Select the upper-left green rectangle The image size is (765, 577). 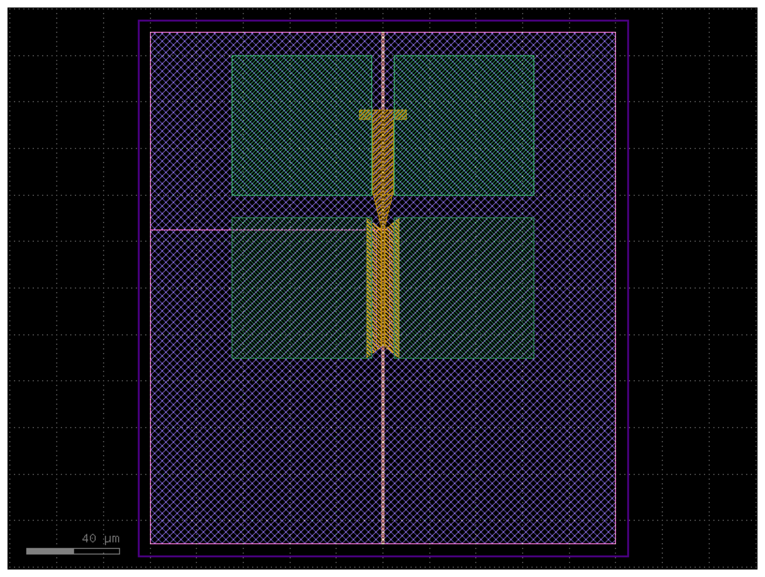[x=301, y=125]
